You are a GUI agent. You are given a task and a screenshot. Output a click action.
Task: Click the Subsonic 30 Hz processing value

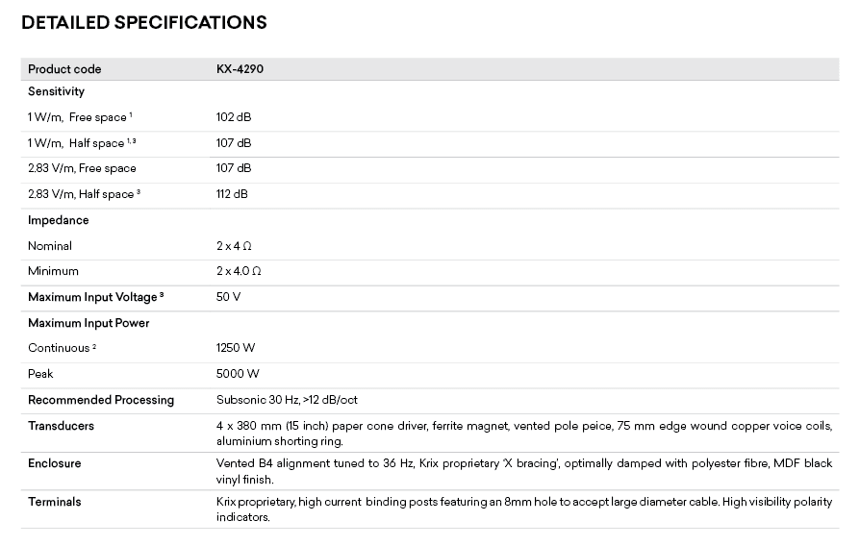coord(287,400)
